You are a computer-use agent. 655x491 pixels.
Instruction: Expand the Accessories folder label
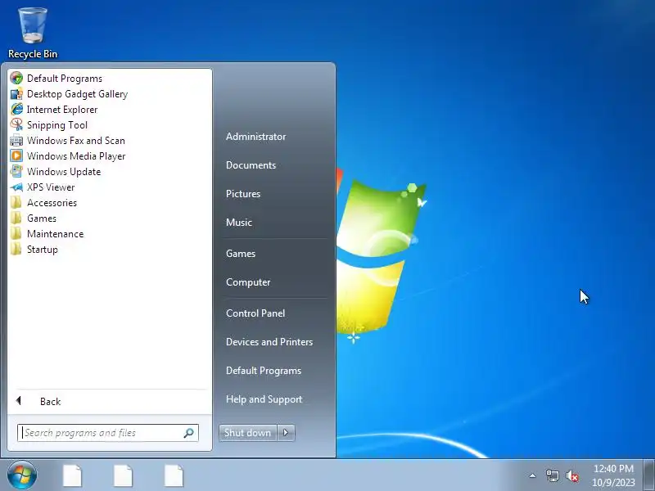tap(52, 203)
